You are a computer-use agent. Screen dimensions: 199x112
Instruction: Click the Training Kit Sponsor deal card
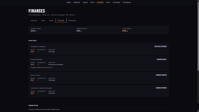coord(99,49)
